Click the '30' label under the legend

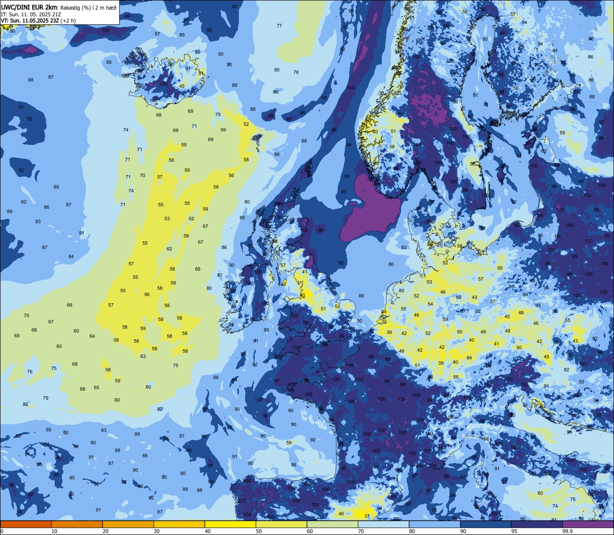[x=156, y=531]
